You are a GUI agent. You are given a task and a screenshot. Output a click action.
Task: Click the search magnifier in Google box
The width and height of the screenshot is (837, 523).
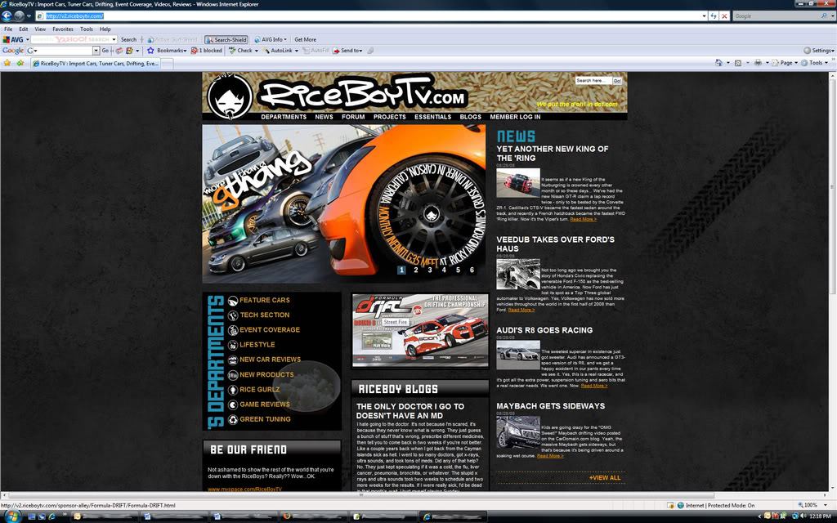(x=824, y=16)
